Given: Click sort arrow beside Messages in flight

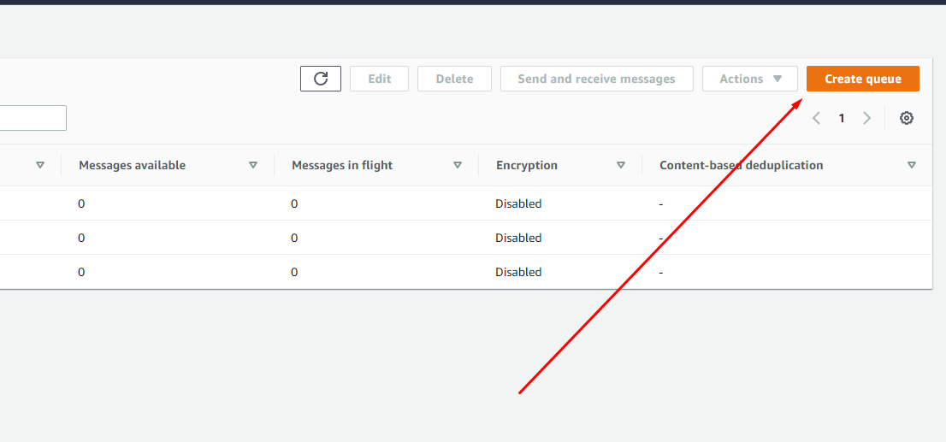Looking at the screenshot, I should coord(458,165).
